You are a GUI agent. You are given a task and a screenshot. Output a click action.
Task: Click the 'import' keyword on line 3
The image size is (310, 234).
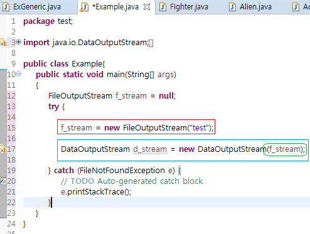click(36, 43)
